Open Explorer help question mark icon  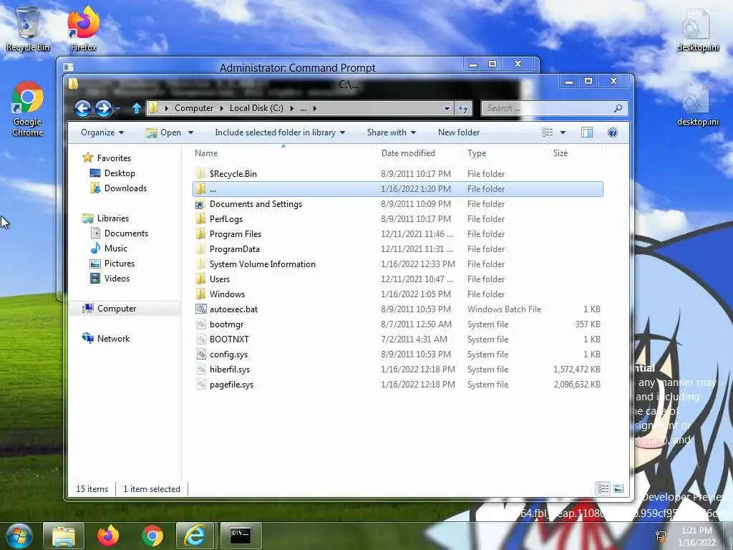(x=613, y=132)
